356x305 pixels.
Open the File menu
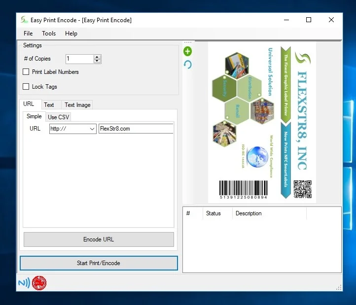click(x=28, y=34)
